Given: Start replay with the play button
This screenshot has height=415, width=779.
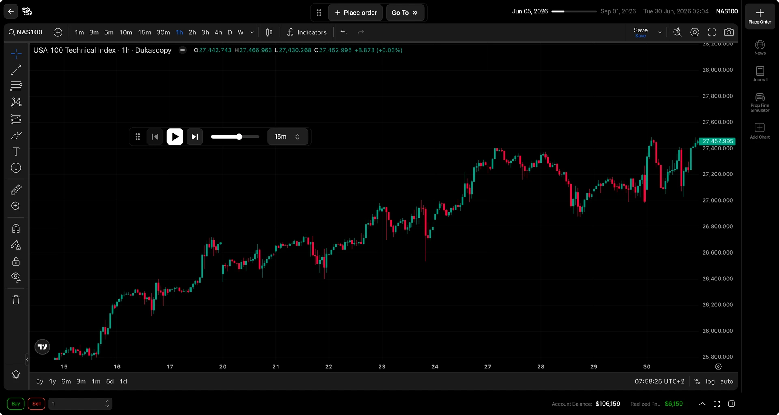Looking at the screenshot, I should click(x=175, y=137).
